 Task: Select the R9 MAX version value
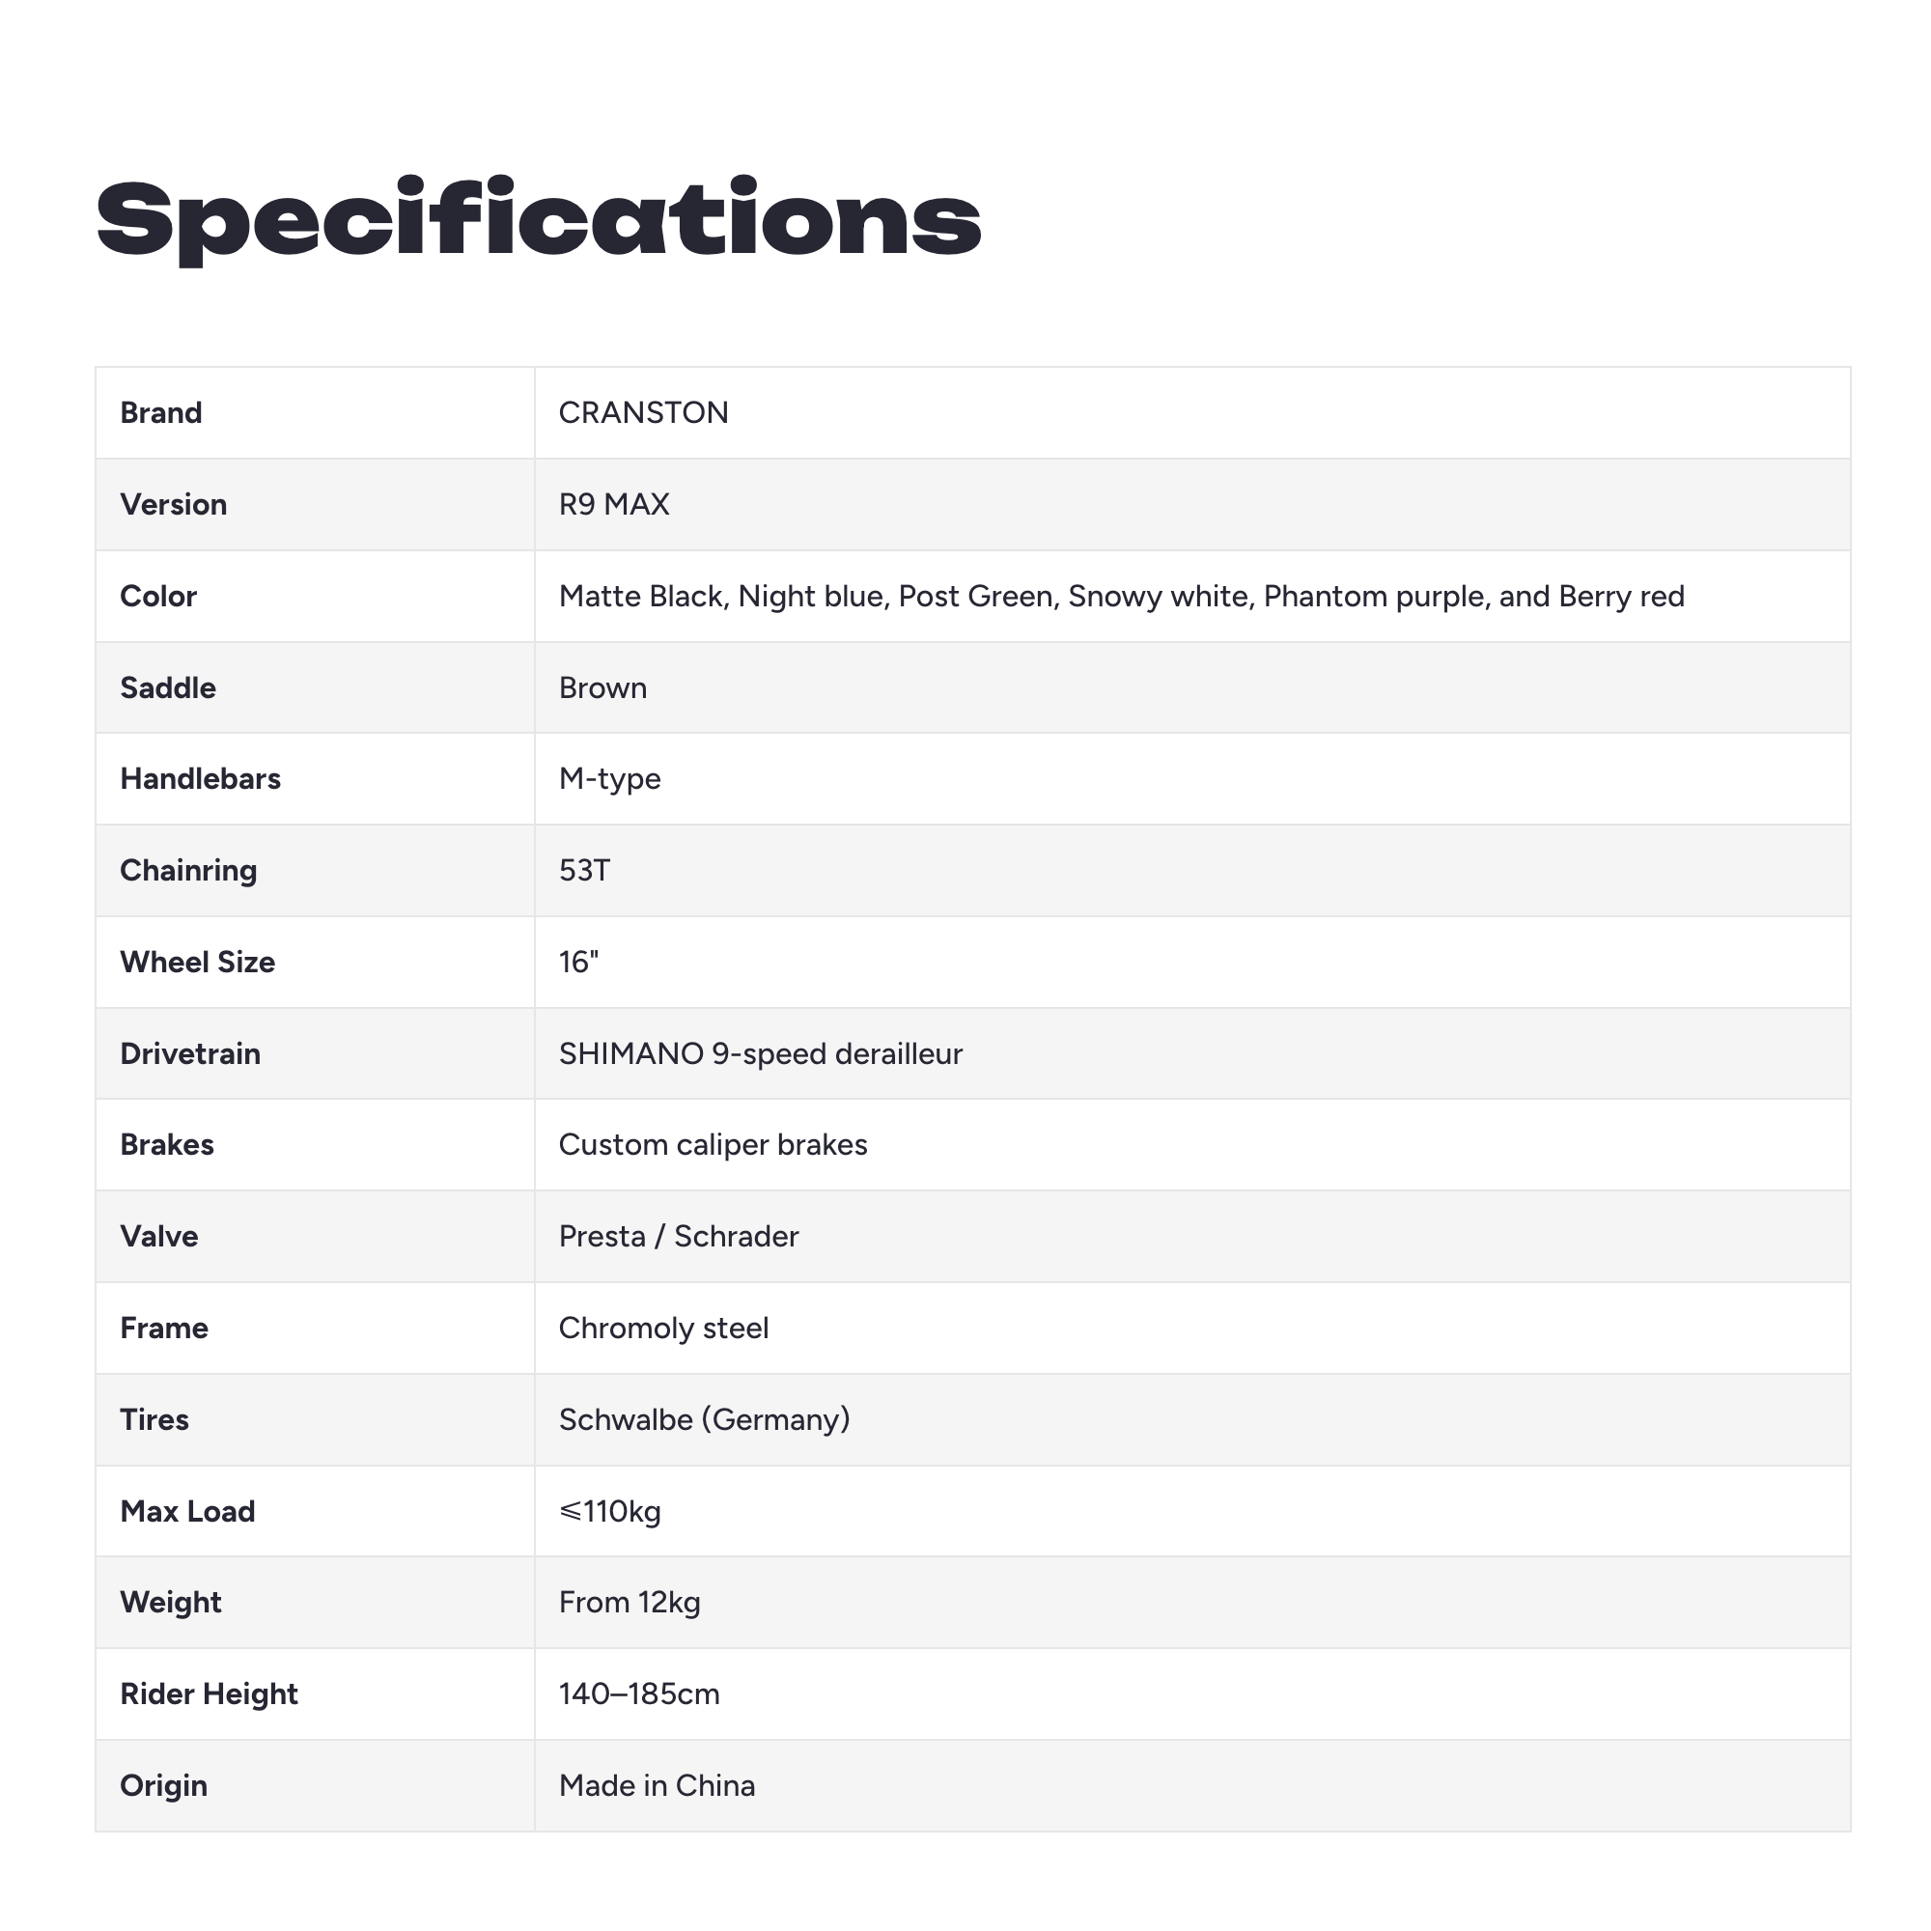coord(614,505)
